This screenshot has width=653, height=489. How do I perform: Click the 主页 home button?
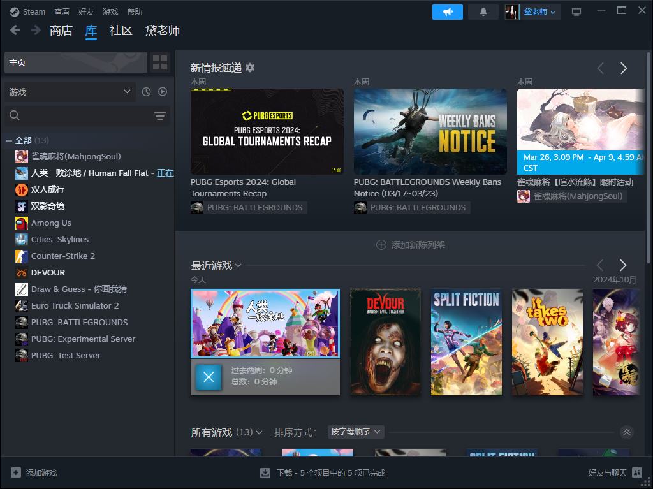[x=76, y=62]
